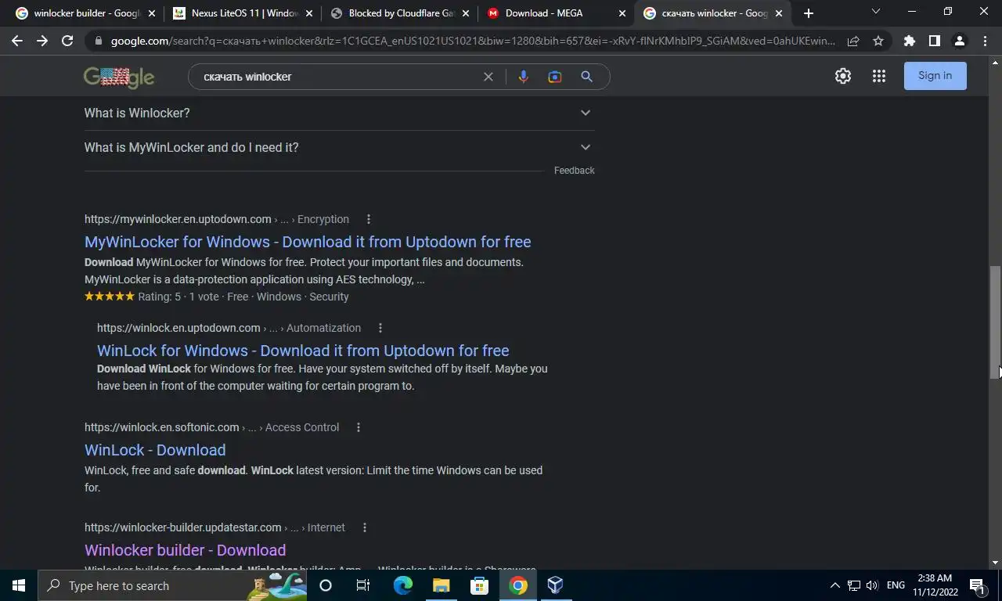Open the Windows Start menu
The height and width of the screenshot is (601, 1002).
click(19, 585)
